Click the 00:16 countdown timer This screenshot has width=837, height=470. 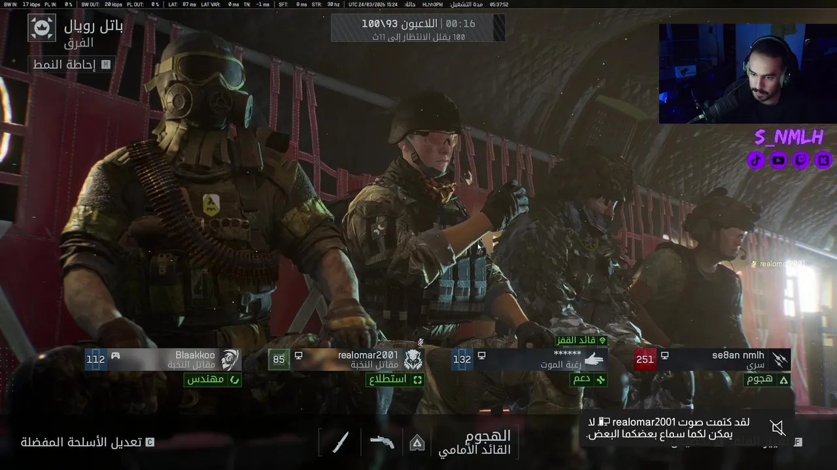point(460,23)
